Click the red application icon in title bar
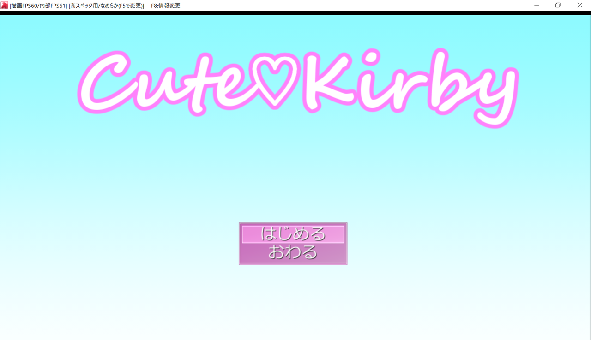This screenshot has height=340, width=591. [x=5, y=6]
